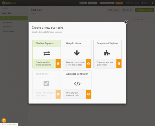Open the Help dropdown menu
Viewport: 155px width, 126px height.
point(145,3)
